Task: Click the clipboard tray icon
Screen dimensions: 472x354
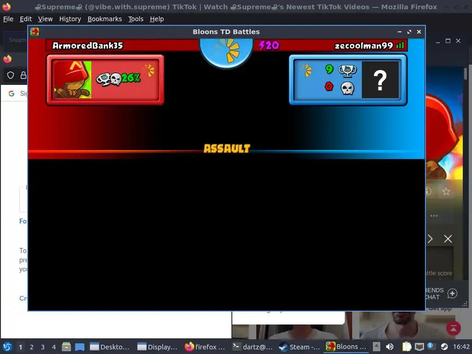Action: (x=407, y=347)
